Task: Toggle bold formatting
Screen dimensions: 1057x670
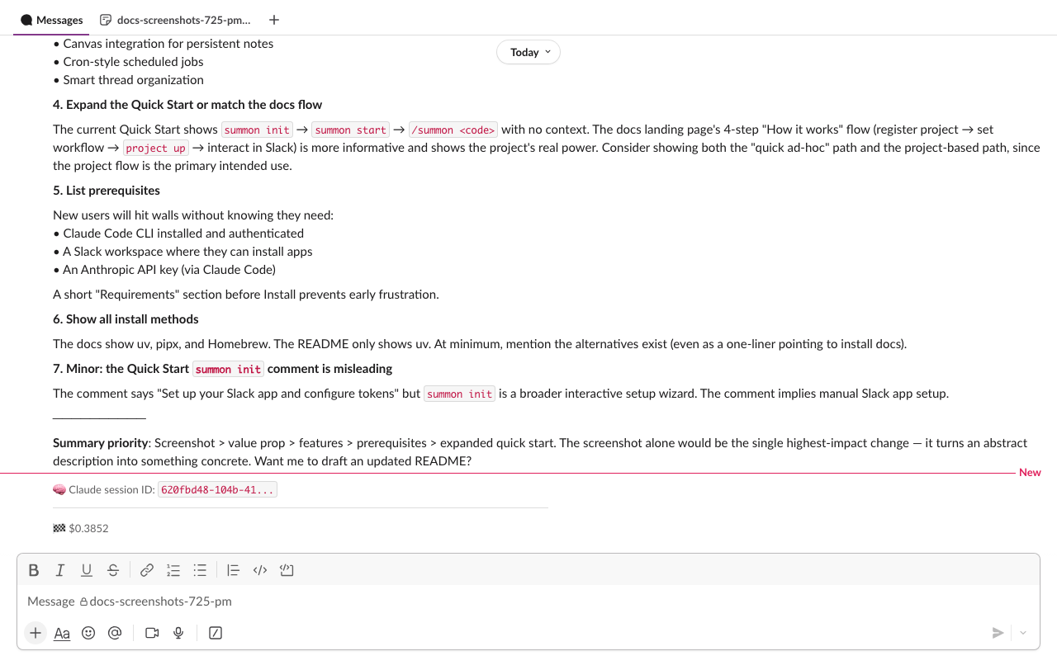Action: (x=33, y=569)
